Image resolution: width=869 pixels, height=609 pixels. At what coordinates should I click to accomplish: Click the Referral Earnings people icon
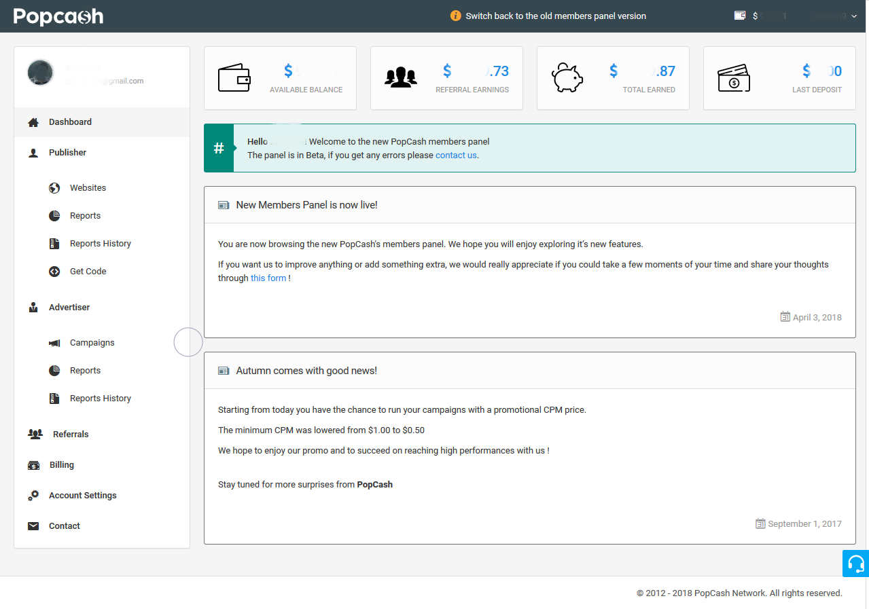pyautogui.click(x=401, y=77)
